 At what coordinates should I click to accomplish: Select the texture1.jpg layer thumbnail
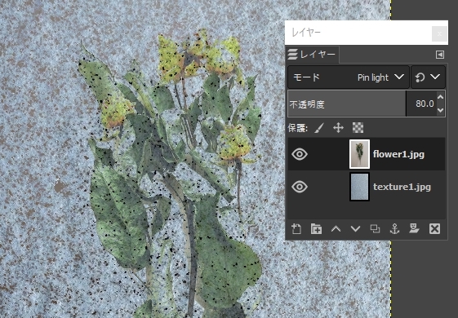[x=359, y=187]
